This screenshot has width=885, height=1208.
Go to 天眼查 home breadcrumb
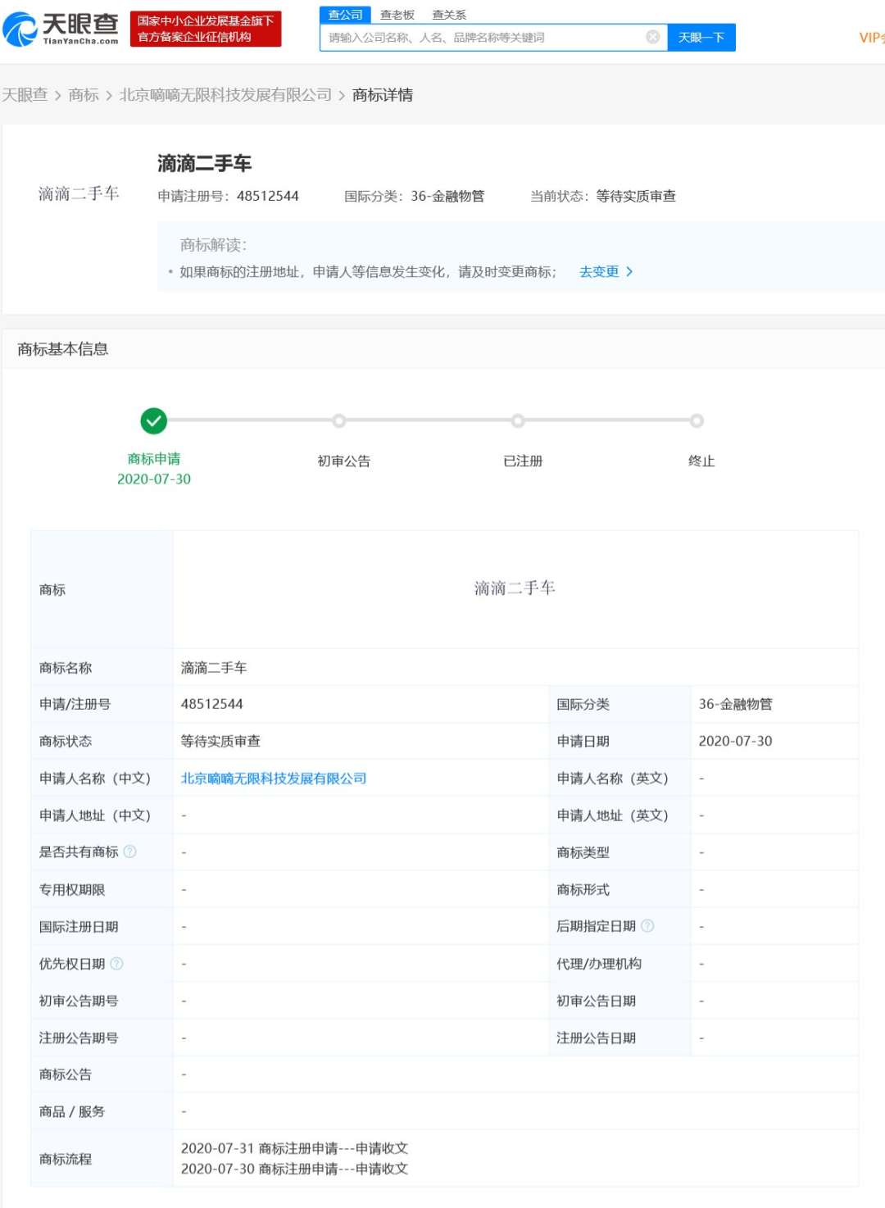click(25, 95)
